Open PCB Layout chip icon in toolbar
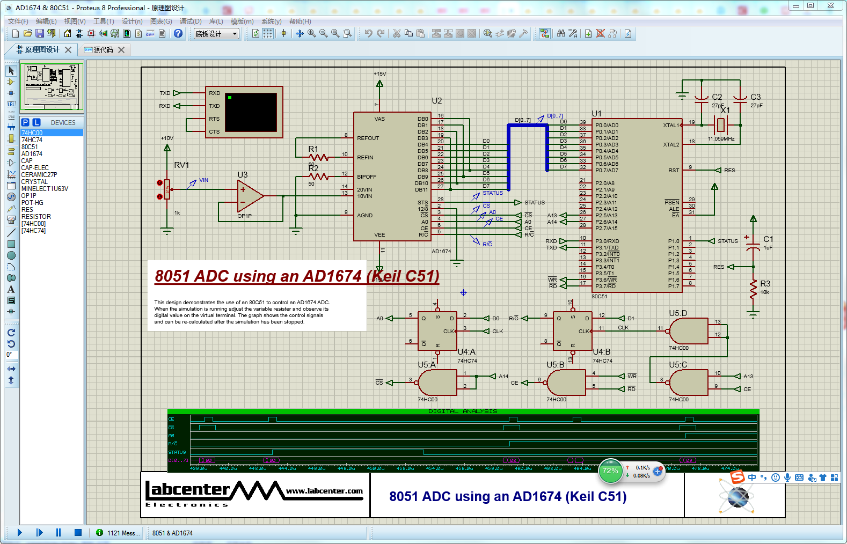Viewport: 847px width, 544px height. tap(91, 33)
